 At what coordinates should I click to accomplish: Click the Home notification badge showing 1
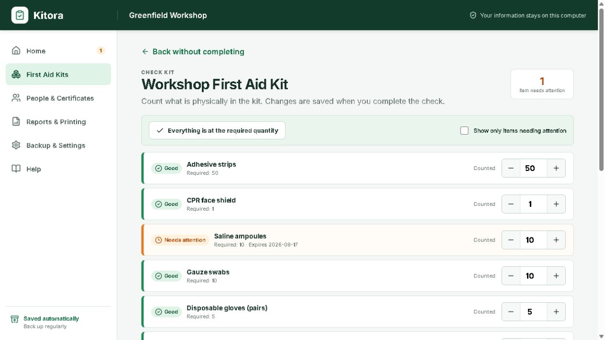[100, 51]
